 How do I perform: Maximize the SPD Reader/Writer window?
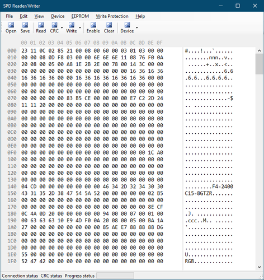click(x=238, y=6)
